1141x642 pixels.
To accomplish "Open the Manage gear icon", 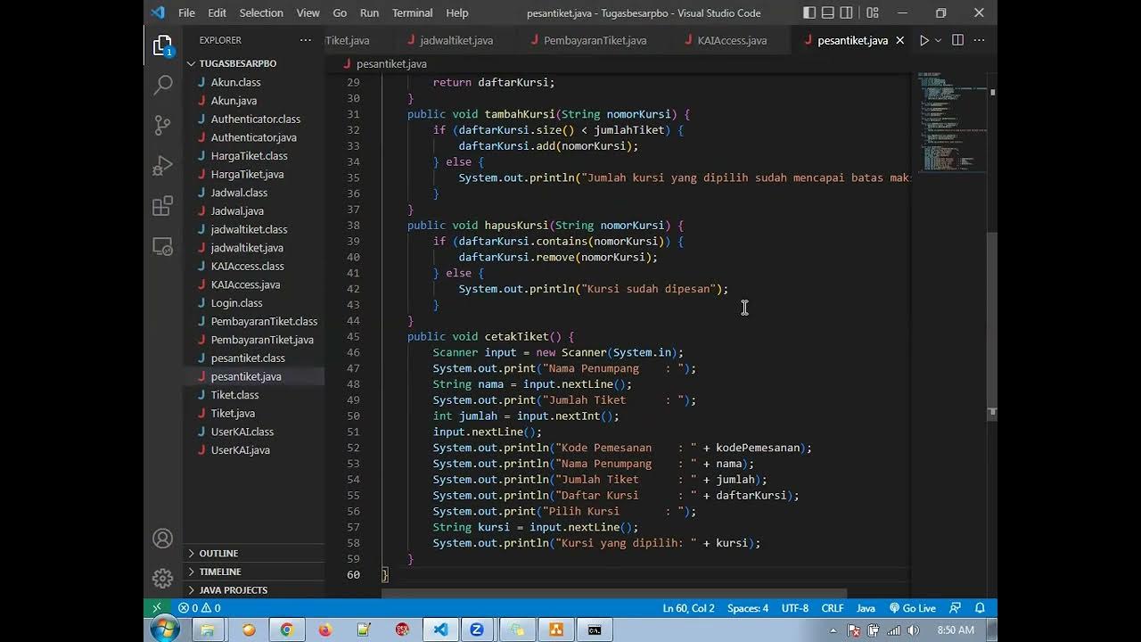I will pos(162,578).
